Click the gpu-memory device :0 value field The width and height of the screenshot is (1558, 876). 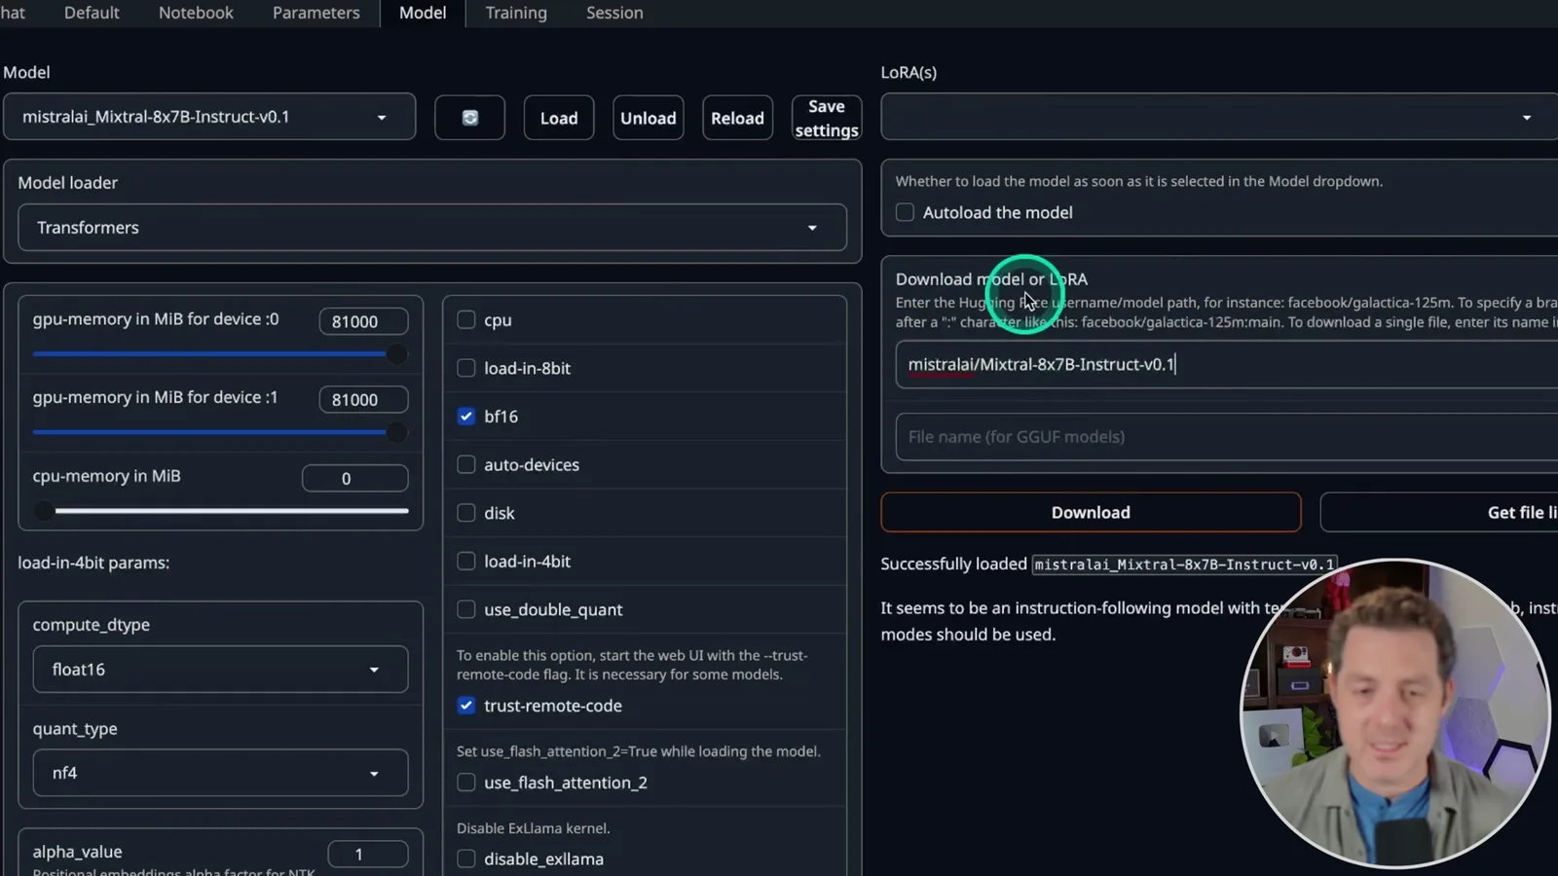click(363, 321)
